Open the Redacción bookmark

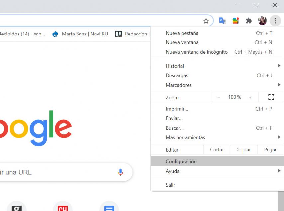pos(133,34)
